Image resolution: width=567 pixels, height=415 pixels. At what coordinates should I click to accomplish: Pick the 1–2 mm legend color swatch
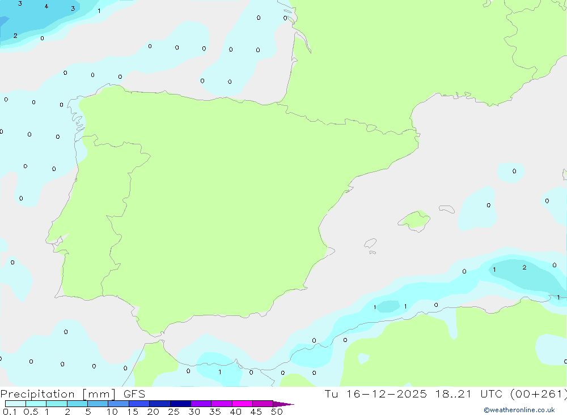pyautogui.click(x=56, y=404)
